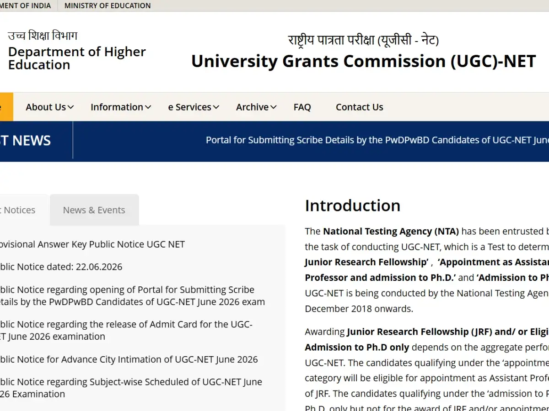Open notice for Advance City Intimation
The width and height of the screenshot is (549, 411).
(129, 359)
